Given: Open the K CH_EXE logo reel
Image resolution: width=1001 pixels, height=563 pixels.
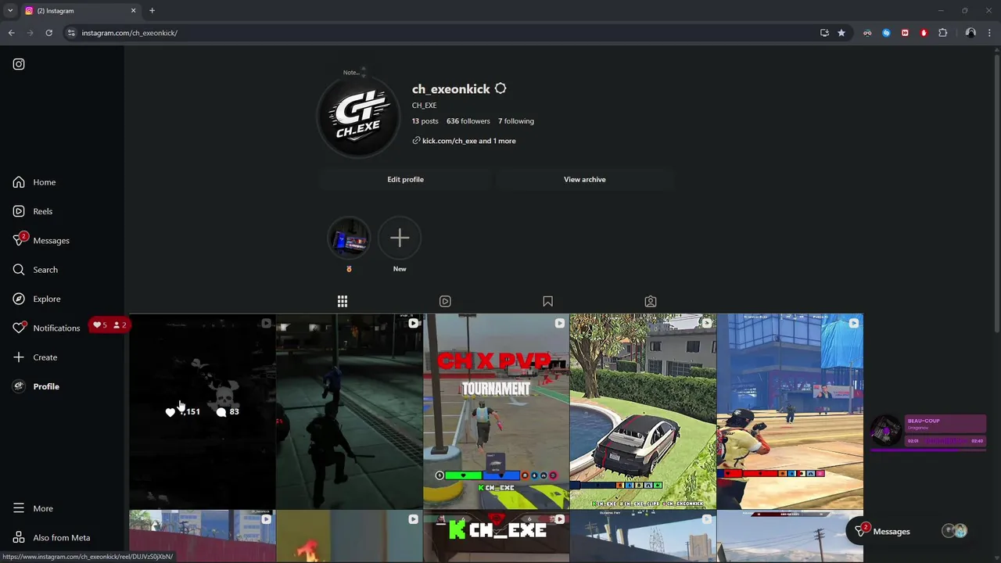Looking at the screenshot, I should point(496,536).
